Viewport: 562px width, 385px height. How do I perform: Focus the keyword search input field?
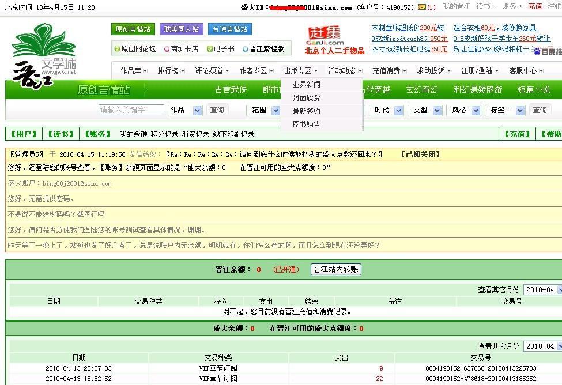click(131, 110)
